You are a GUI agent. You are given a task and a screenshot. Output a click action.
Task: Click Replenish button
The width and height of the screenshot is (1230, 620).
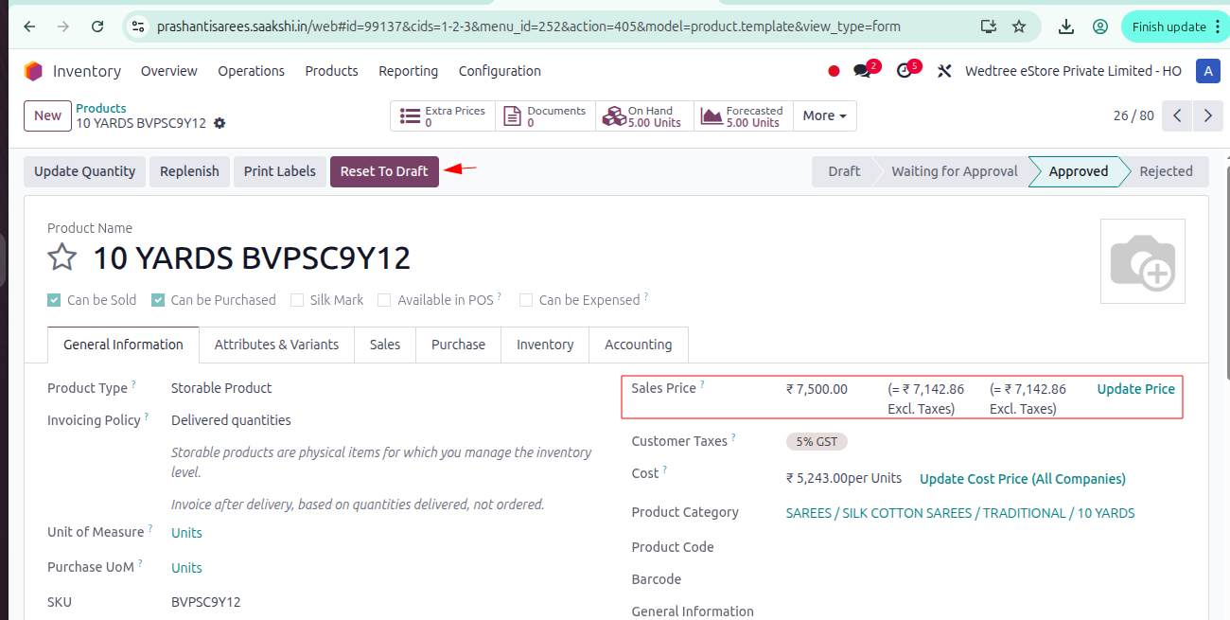(189, 171)
